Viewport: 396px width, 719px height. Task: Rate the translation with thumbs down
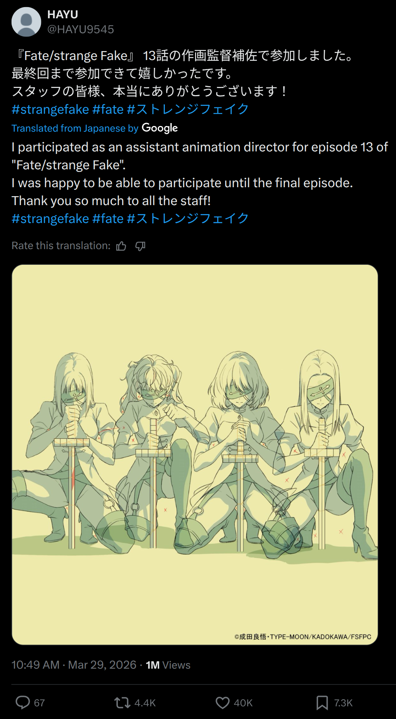(x=140, y=246)
